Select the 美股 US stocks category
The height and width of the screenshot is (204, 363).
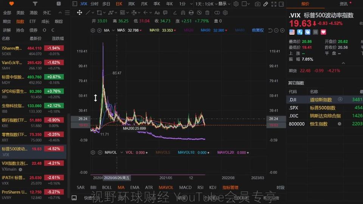pos(20,13)
